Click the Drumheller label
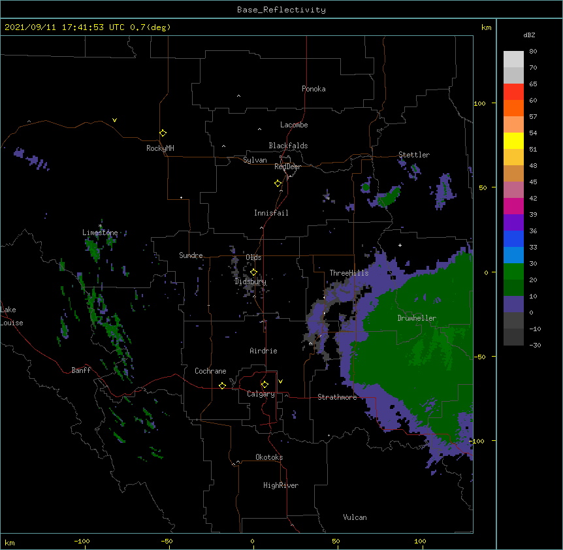Viewport: 563px width, 550px height. click(x=417, y=318)
